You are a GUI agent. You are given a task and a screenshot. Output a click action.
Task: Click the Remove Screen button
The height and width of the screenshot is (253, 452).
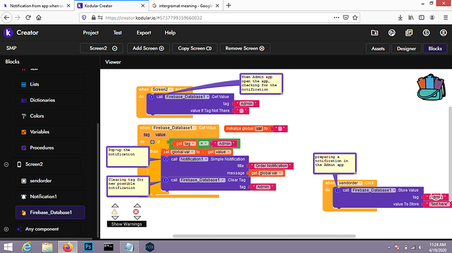pyautogui.click(x=245, y=48)
